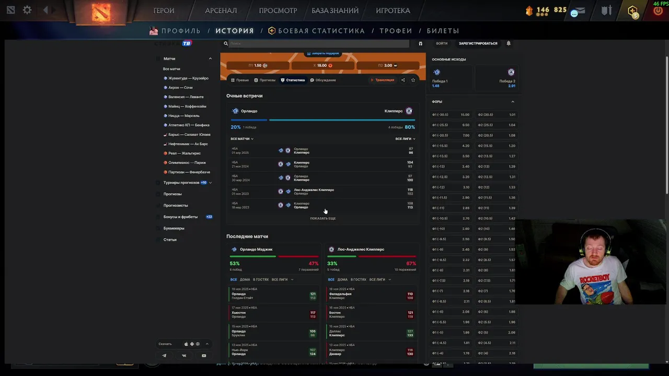Select ВСЕ filter under Orlando Magic
Image resolution: width=669 pixels, height=376 pixels.
click(234, 279)
